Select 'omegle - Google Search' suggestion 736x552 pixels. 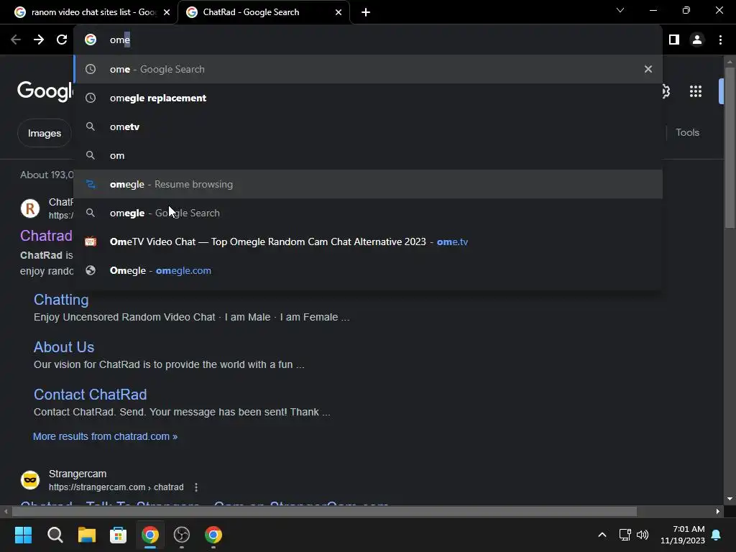368,213
